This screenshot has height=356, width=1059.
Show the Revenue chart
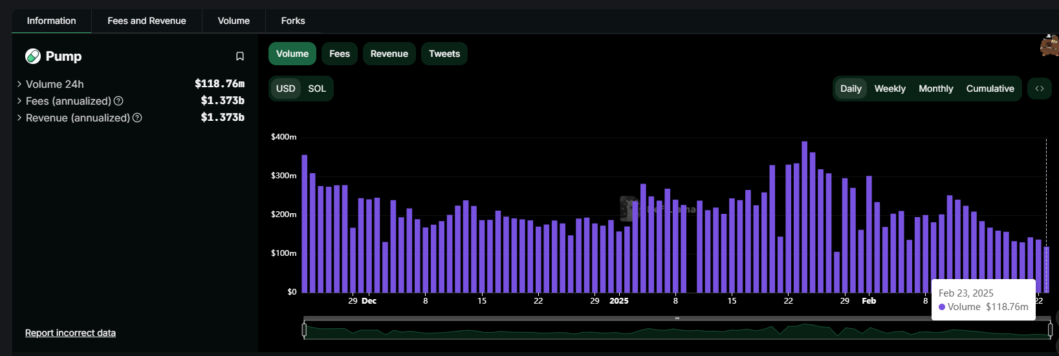coord(389,54)
